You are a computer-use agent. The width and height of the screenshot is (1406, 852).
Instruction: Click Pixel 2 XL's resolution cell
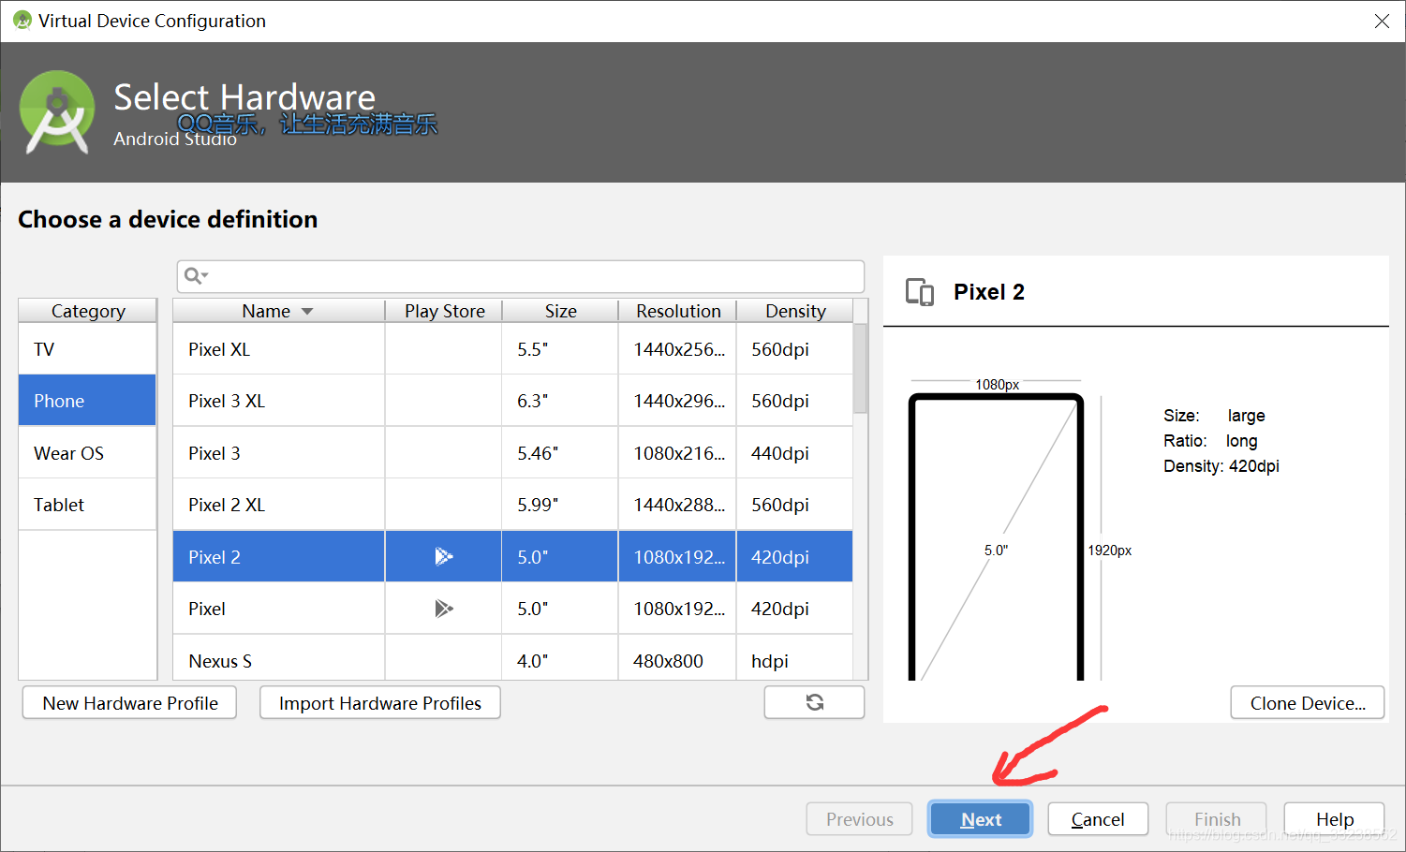pos(677,505)
